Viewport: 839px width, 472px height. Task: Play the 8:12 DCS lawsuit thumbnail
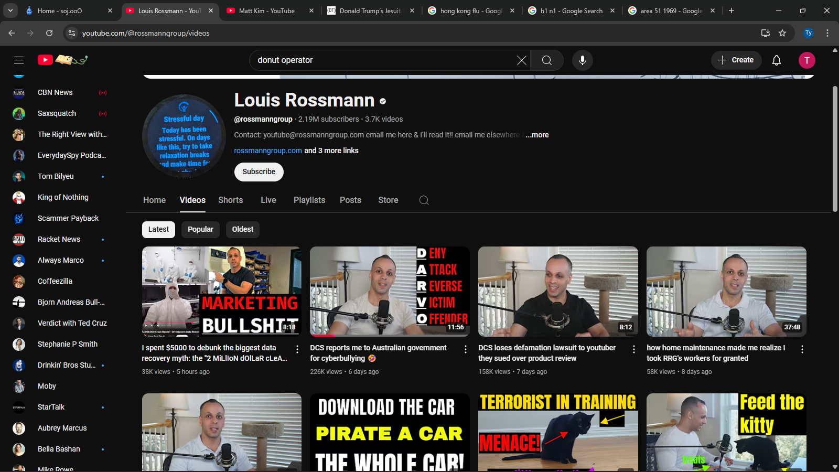(558, 292)
